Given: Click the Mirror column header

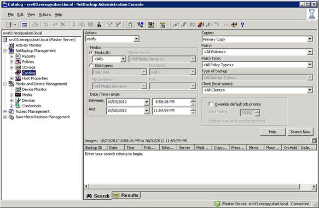Looking at the screenshot, I should click(x=256, y=148).
